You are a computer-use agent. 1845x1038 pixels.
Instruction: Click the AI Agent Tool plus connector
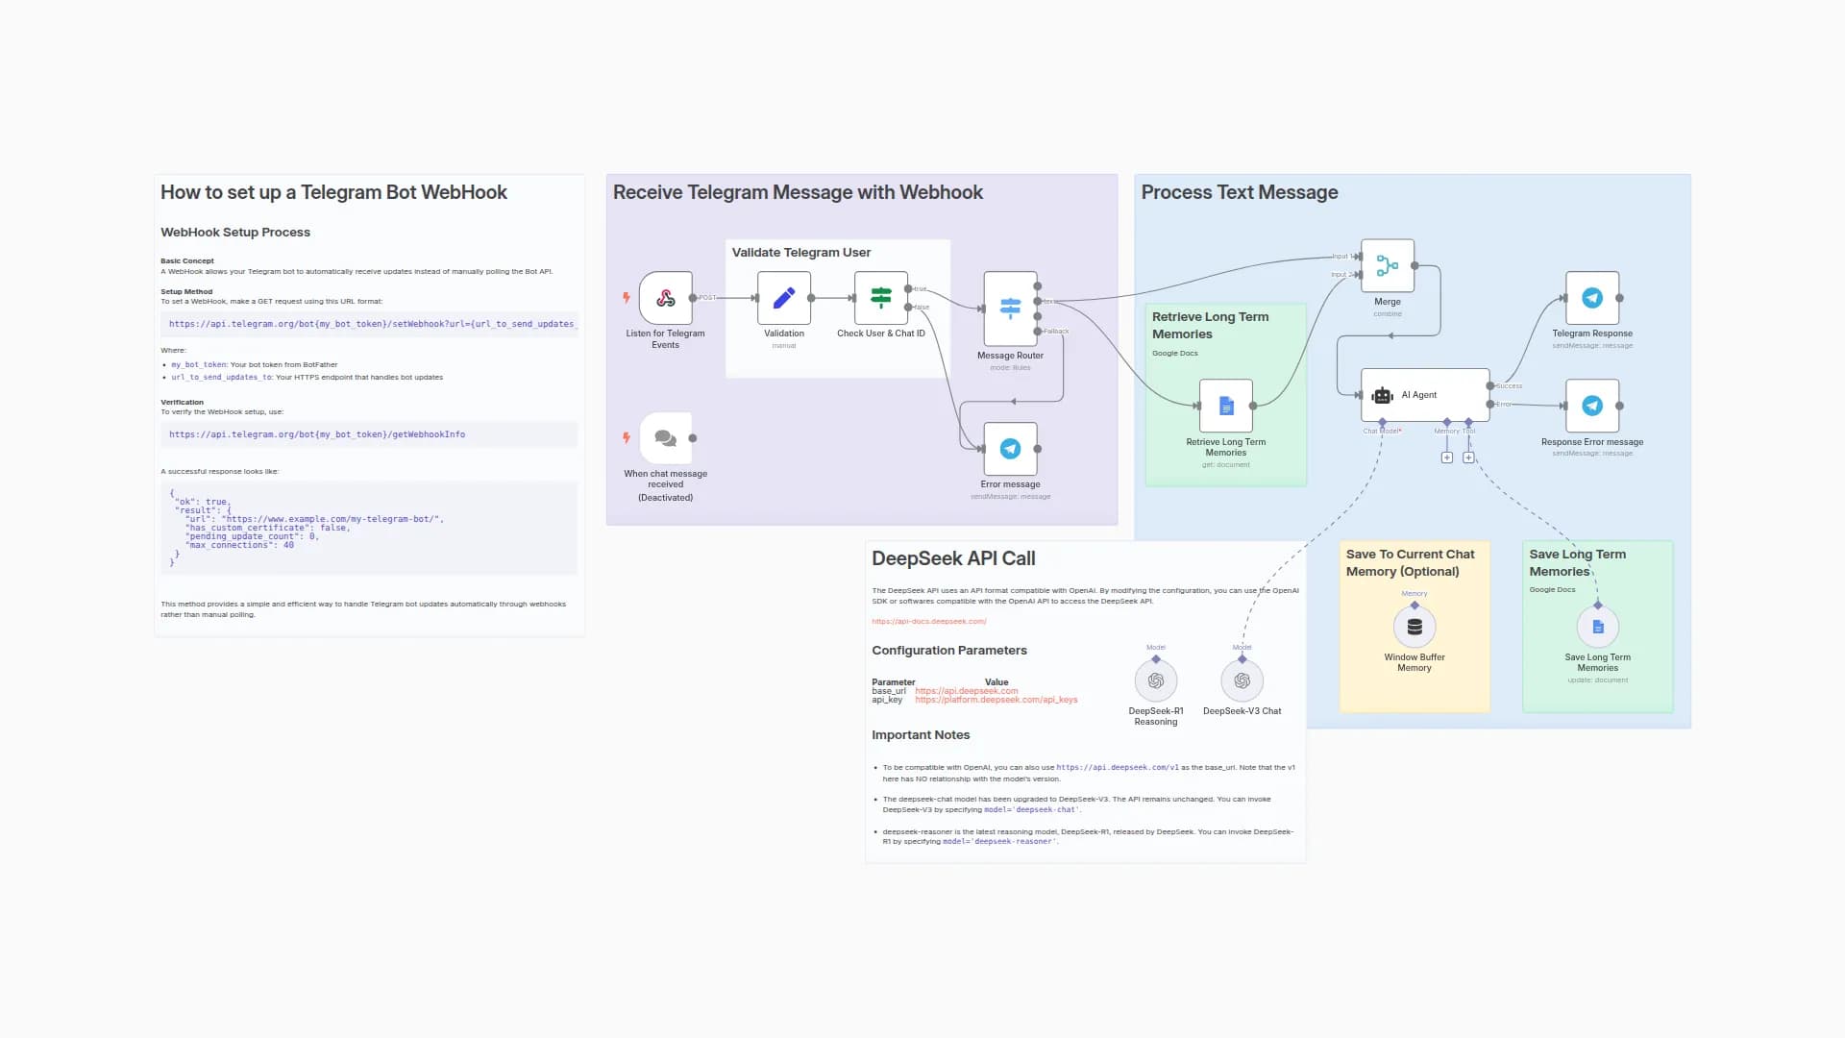tap(1468, 457)
